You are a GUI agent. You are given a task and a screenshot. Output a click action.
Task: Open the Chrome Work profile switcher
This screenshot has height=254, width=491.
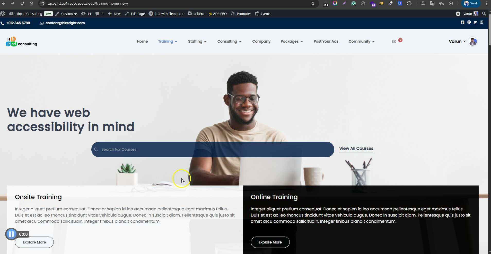point(471,3)
